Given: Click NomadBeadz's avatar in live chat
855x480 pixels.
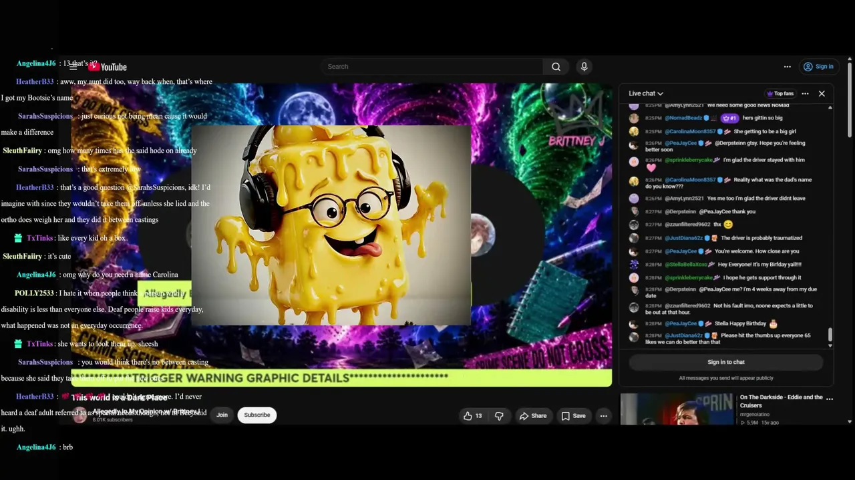Looking at the screenshot, I should point(634,119).
